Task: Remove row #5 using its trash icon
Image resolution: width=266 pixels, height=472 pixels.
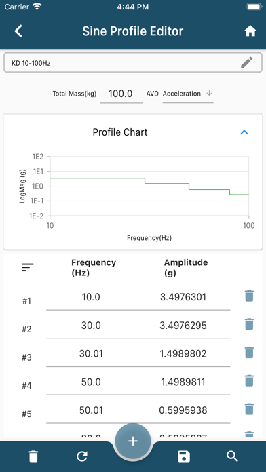Action: (249, 409)
